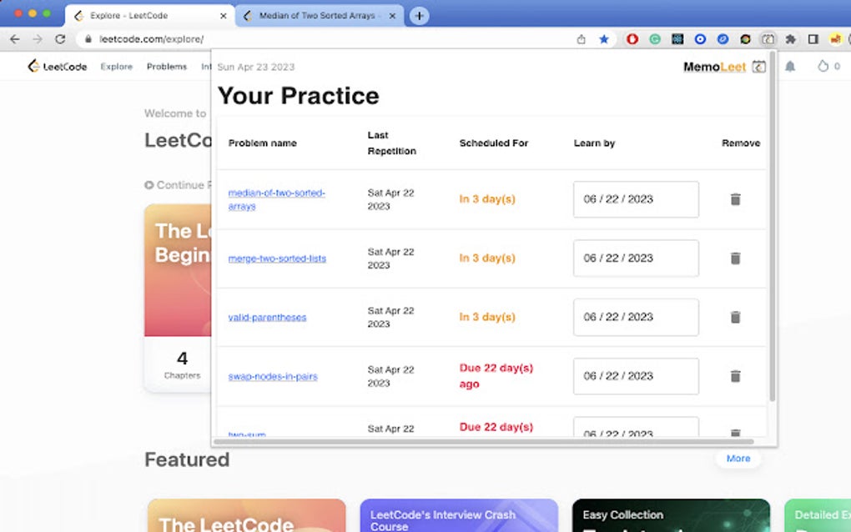Open the red Opera-style extension icon
The image size is (851, 532).
[632, 39]
